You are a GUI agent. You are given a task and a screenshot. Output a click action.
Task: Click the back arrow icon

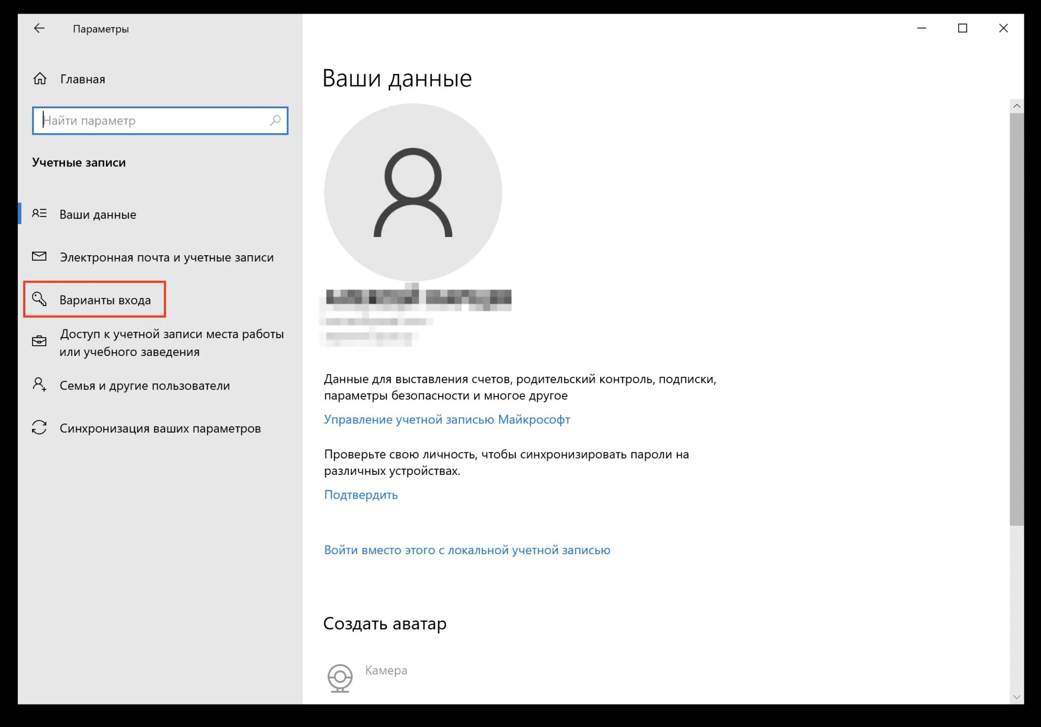39,28
